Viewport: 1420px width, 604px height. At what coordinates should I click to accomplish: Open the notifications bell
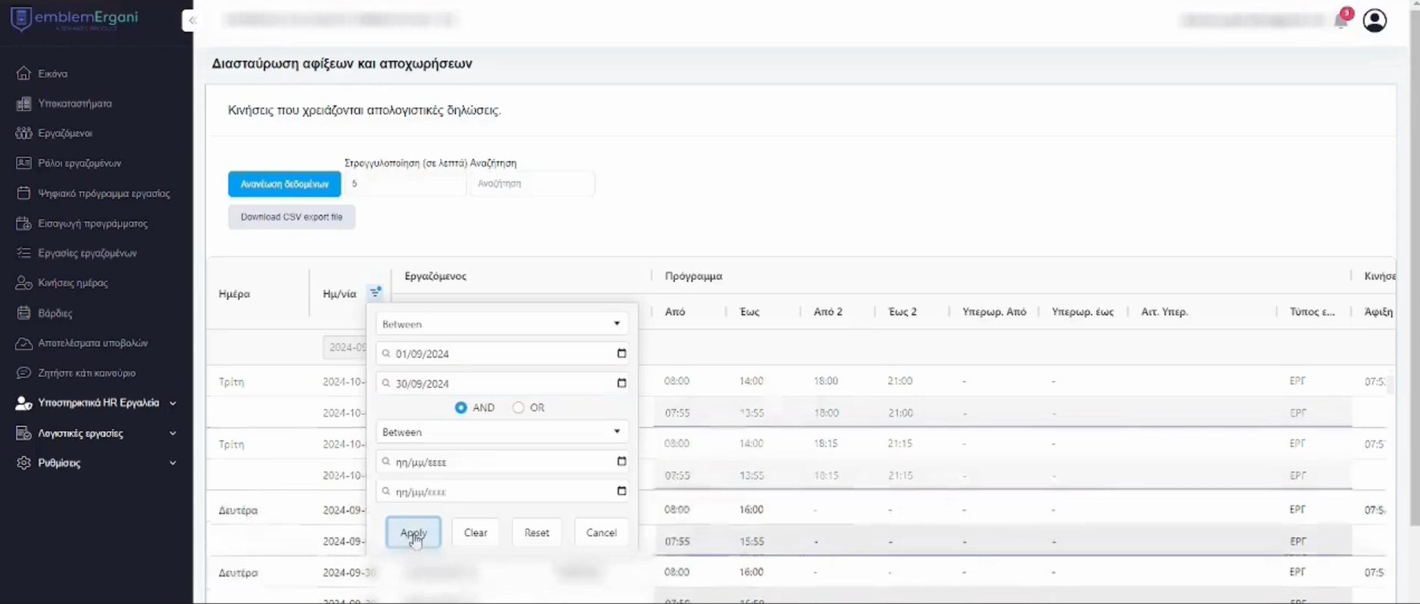[x=1341, y=20]
